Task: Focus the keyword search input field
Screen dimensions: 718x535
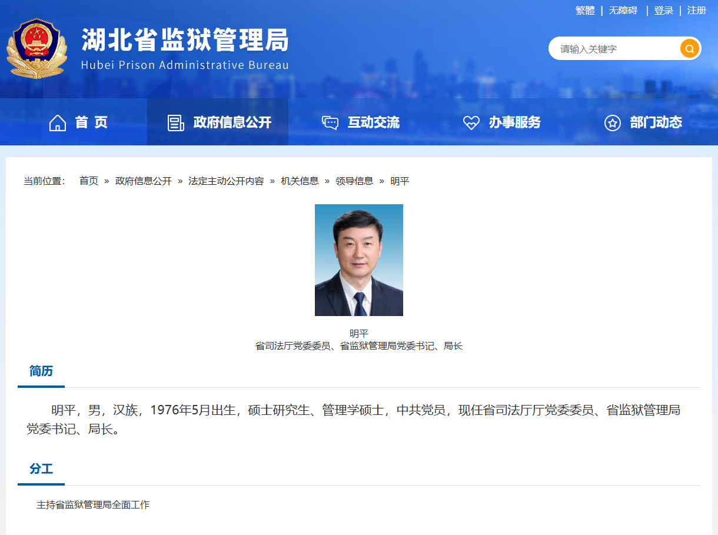Action: (615, 49)
